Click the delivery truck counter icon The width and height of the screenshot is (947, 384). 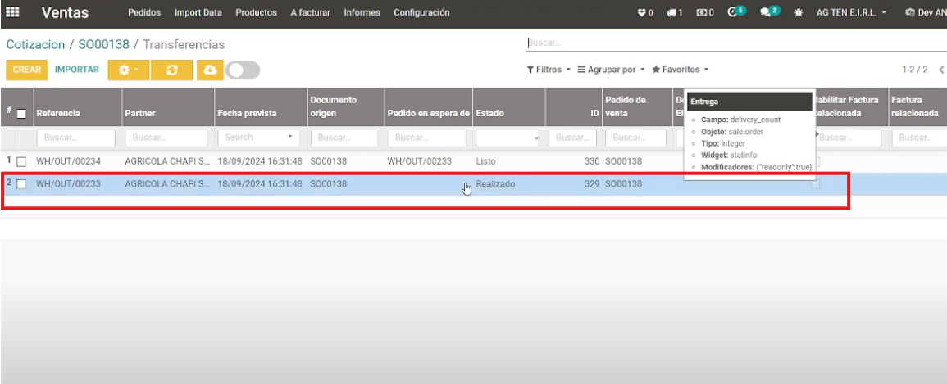(675, 12)
